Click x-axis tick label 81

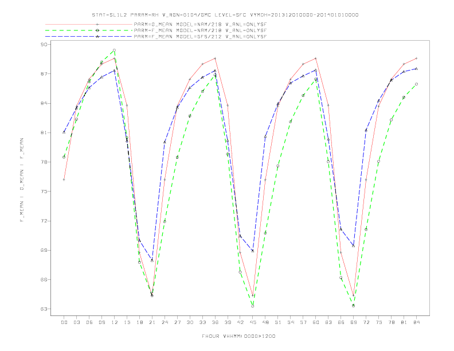point(404,322)
